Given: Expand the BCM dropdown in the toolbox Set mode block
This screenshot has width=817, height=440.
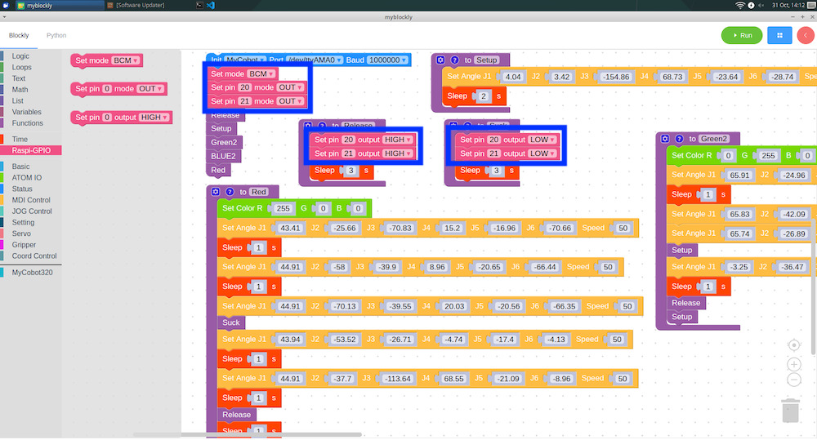Looking at the screenshot, I should point(126,60).
